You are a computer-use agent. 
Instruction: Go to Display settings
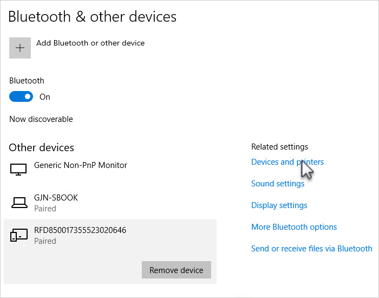[279, 205]
